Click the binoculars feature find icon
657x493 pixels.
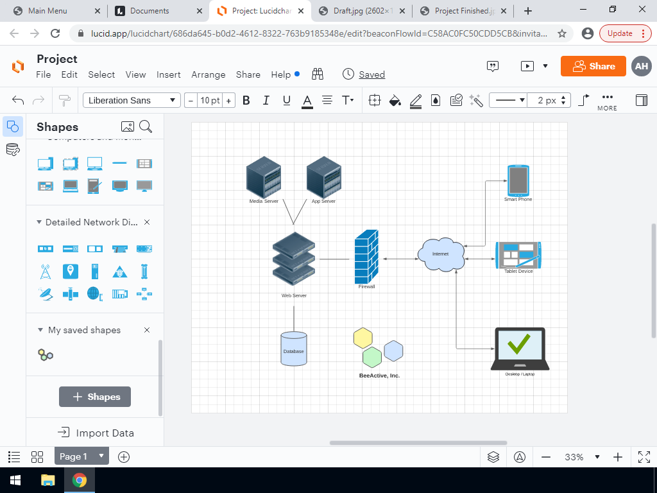(318, 74)
